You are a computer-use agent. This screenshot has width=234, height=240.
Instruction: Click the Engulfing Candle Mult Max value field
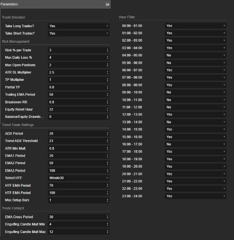[78, 232]
